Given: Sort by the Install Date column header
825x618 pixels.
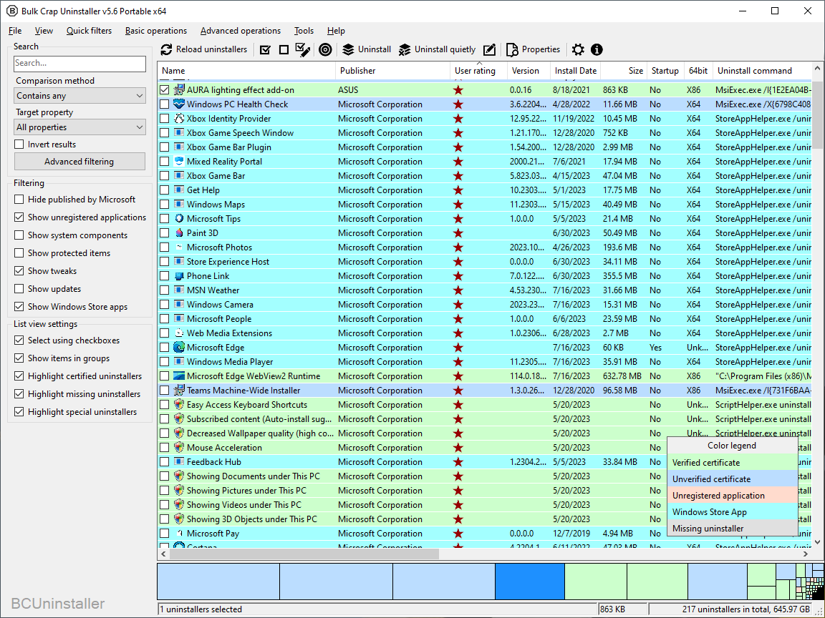Looking at the screenshot, I should pyautogui.click(x=575, y=70).
